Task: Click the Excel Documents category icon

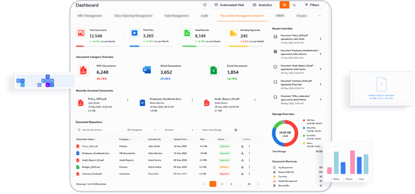Action: pos(214,70)
